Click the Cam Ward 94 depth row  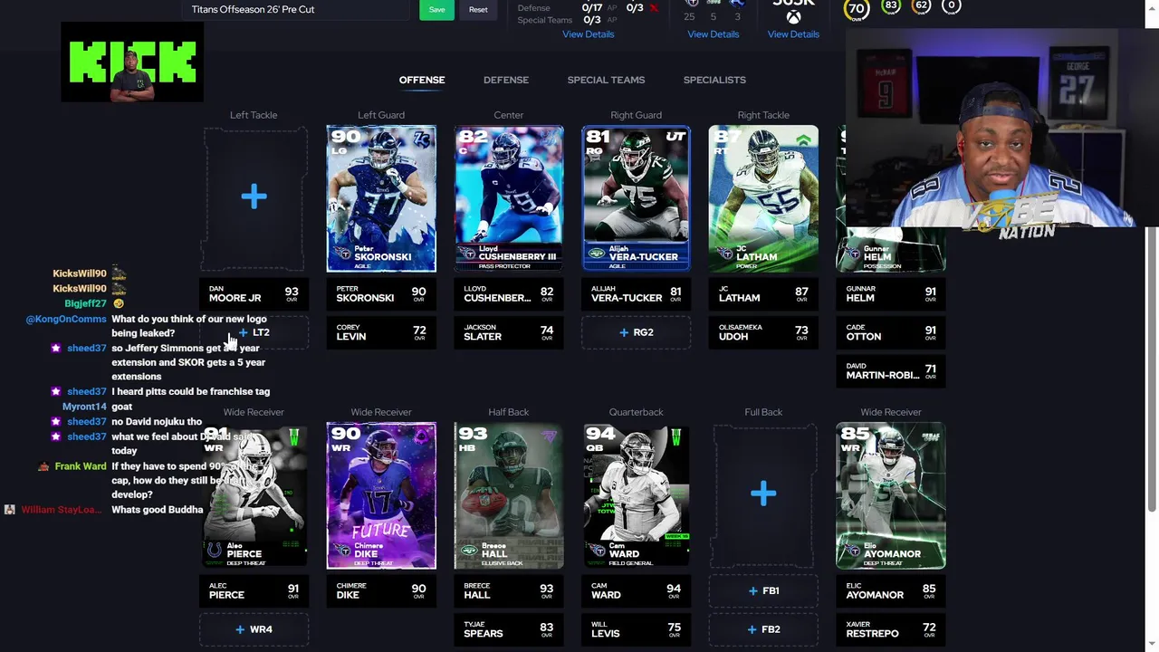coord(636,590)
